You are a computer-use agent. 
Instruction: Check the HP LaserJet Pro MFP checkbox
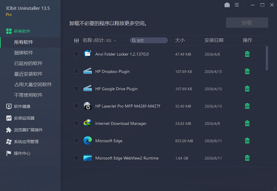[x=76, y=106]
